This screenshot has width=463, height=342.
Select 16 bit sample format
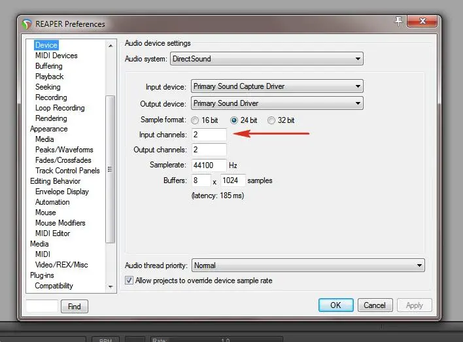[x=195, y=120]
